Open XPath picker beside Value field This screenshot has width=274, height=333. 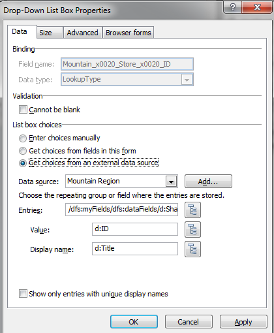coord(192,229)
